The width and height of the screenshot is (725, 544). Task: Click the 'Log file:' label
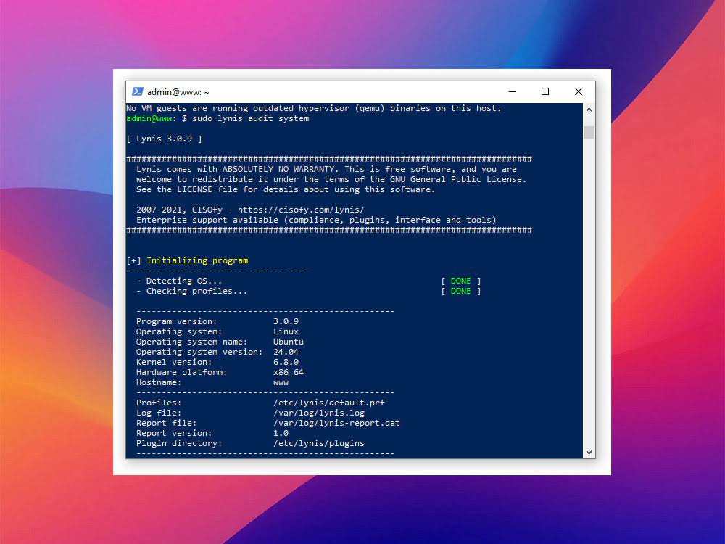point(159,413)
